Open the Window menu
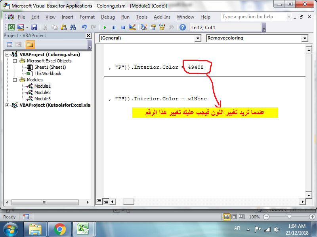This screenshot has width=317, height=237. pyautogui.click(x=185, y=17)
